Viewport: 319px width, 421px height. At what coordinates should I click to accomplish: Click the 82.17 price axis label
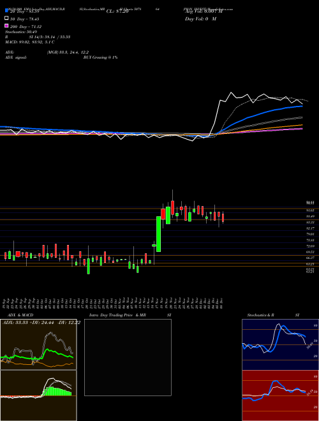(x=310, y=228)
